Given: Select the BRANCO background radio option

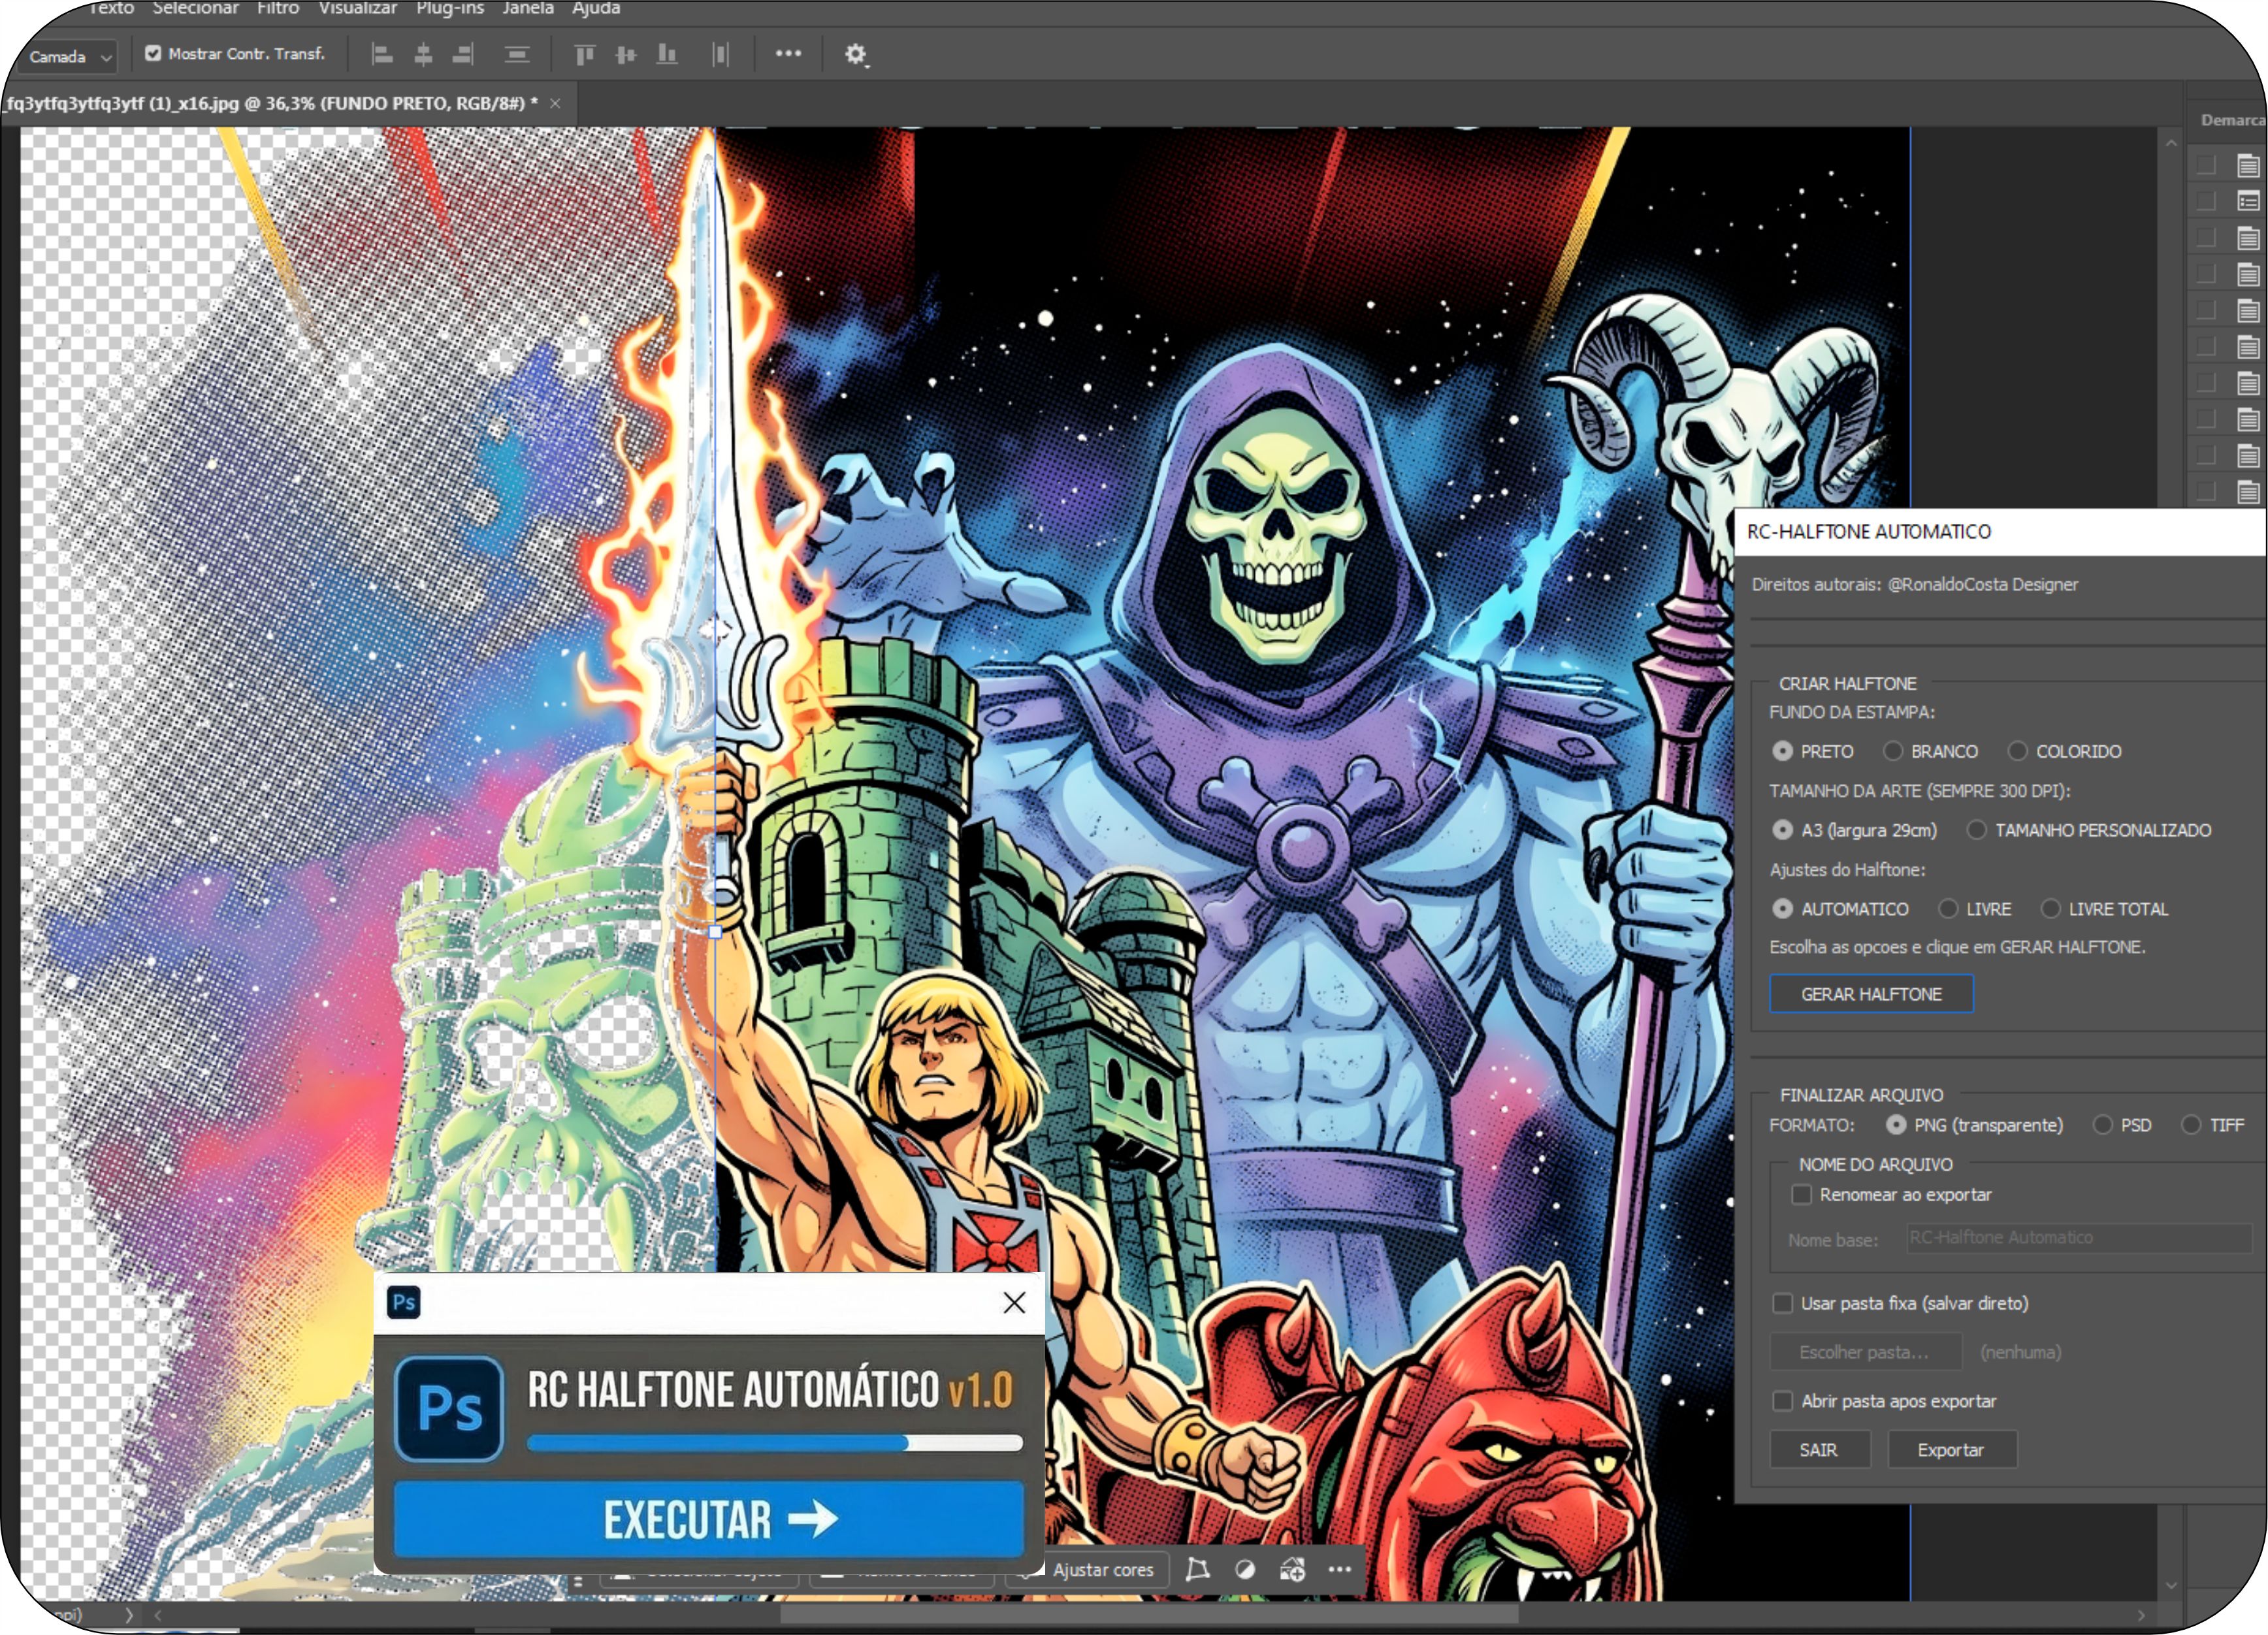Looking at the screenshot, I should (1893, 751).
